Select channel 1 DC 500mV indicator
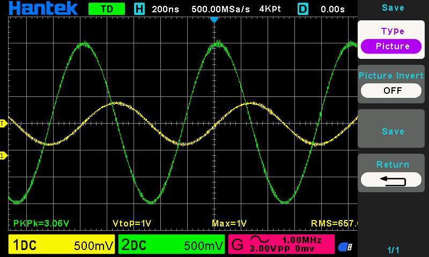 click(x=62, y=244)
